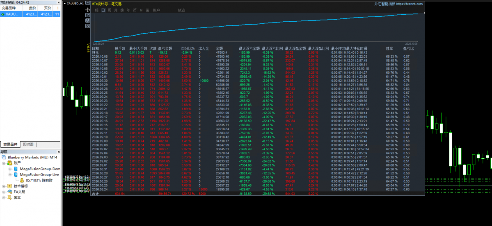Open the XAUUSD.,H1 chart dropdown arrow
Viewport: 492px width, 226px height.
pos(65,3)
